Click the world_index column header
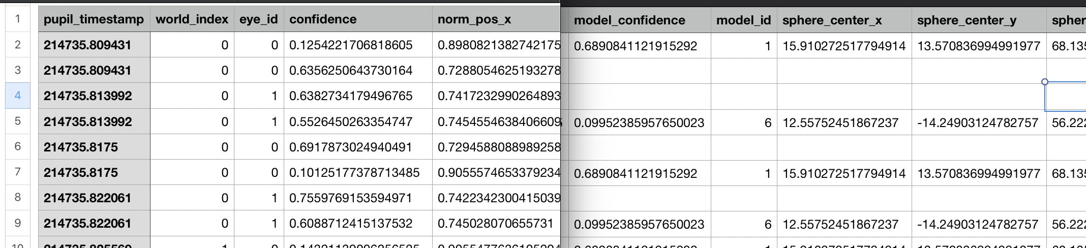 coord(192,19)
